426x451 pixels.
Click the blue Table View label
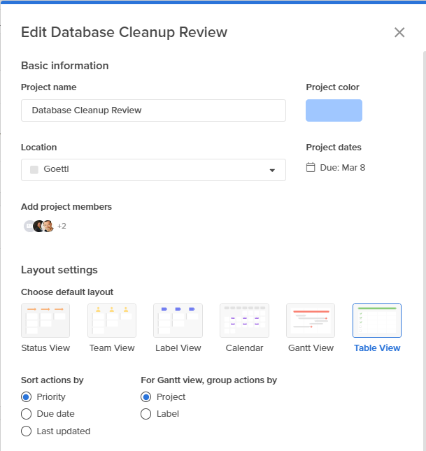[x=377, y=348]
